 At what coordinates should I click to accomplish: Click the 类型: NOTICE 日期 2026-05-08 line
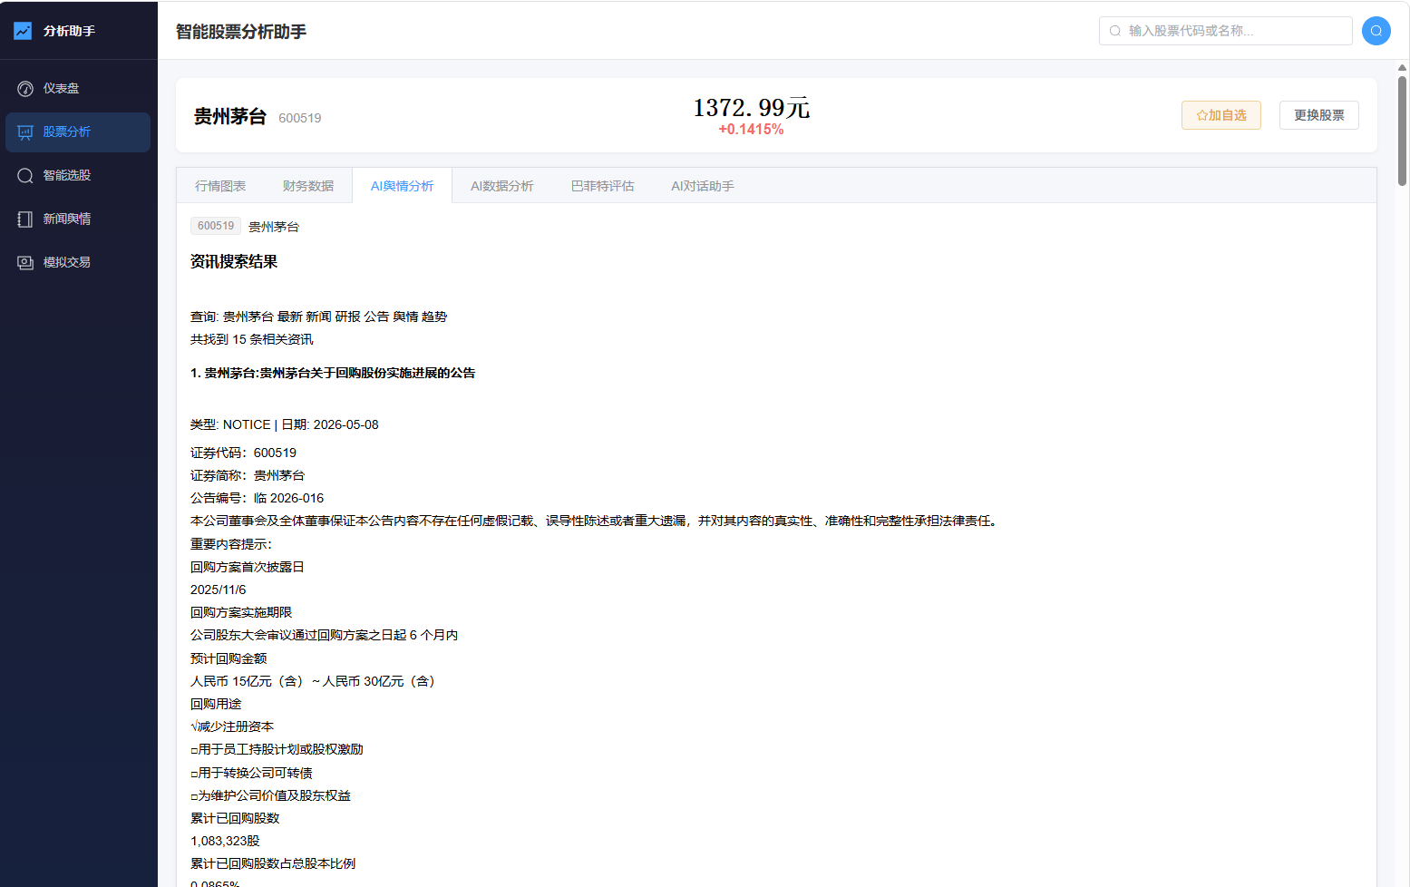coord(285,424)
